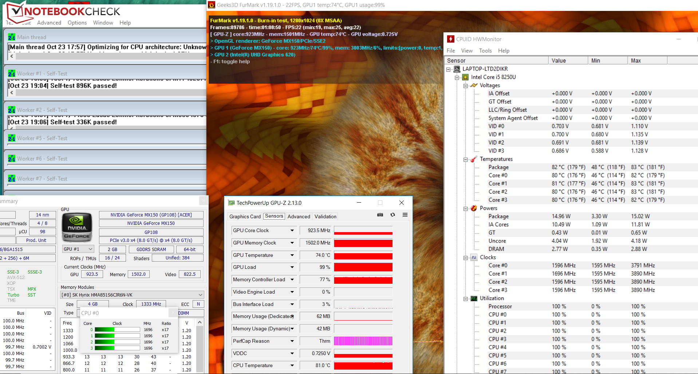Click the Worker #1 Self-Test window icon
Viewport: 698px width, 374px height.
pos(12,73)
